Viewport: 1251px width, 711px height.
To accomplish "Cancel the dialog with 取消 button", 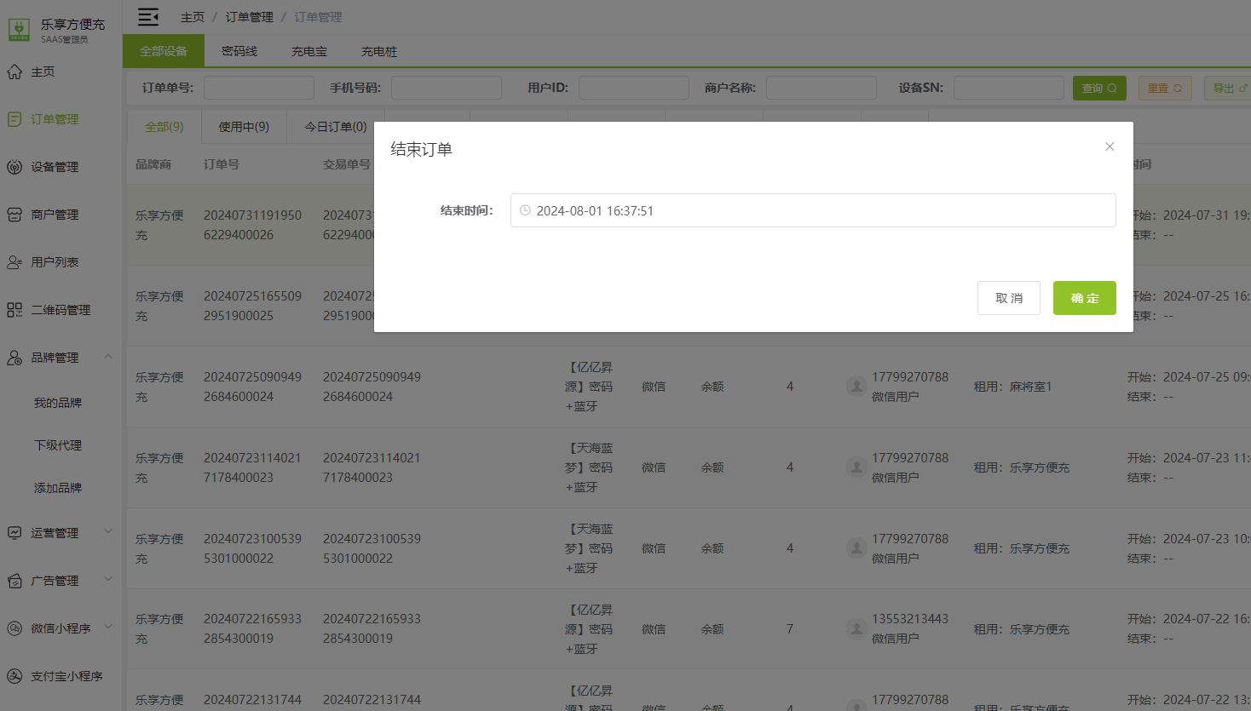I will pyautogui.click(x=1009, y=298).
